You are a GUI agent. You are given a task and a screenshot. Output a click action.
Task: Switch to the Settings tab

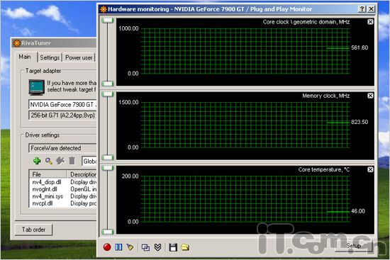[50, 57]
